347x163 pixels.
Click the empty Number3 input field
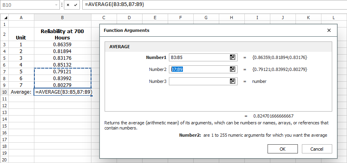point(198,81)
